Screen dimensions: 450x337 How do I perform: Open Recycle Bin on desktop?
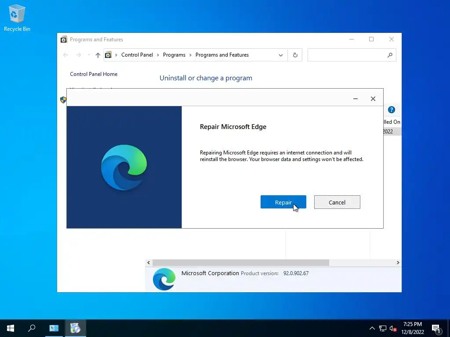17,18
